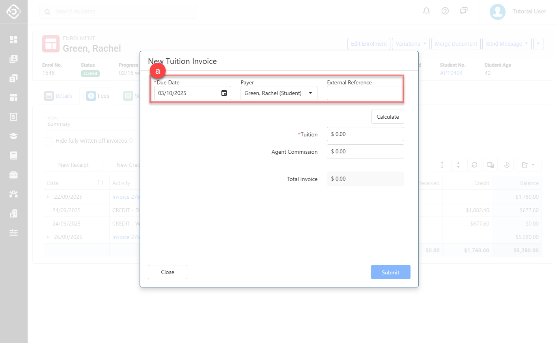Viewport: 558px width, 343px height.
Task: Submit the new tuition invoice
Action: 390,272
